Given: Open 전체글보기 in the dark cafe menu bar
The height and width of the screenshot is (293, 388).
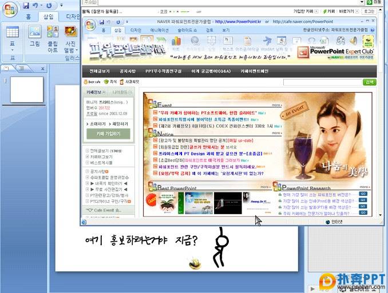Looking at the screenshot, I should point(100,71).
